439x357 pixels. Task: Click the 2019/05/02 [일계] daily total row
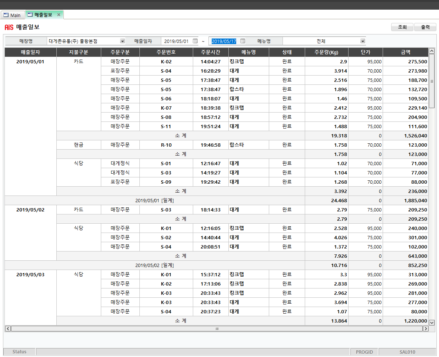pyautogui.click(x=155, y=265)
